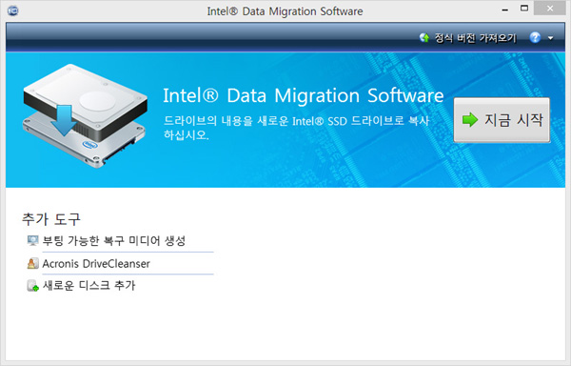Select 새로운 디스크 추가
The width and height of the screenshot is (571, 366).
[x=89, y=285]
